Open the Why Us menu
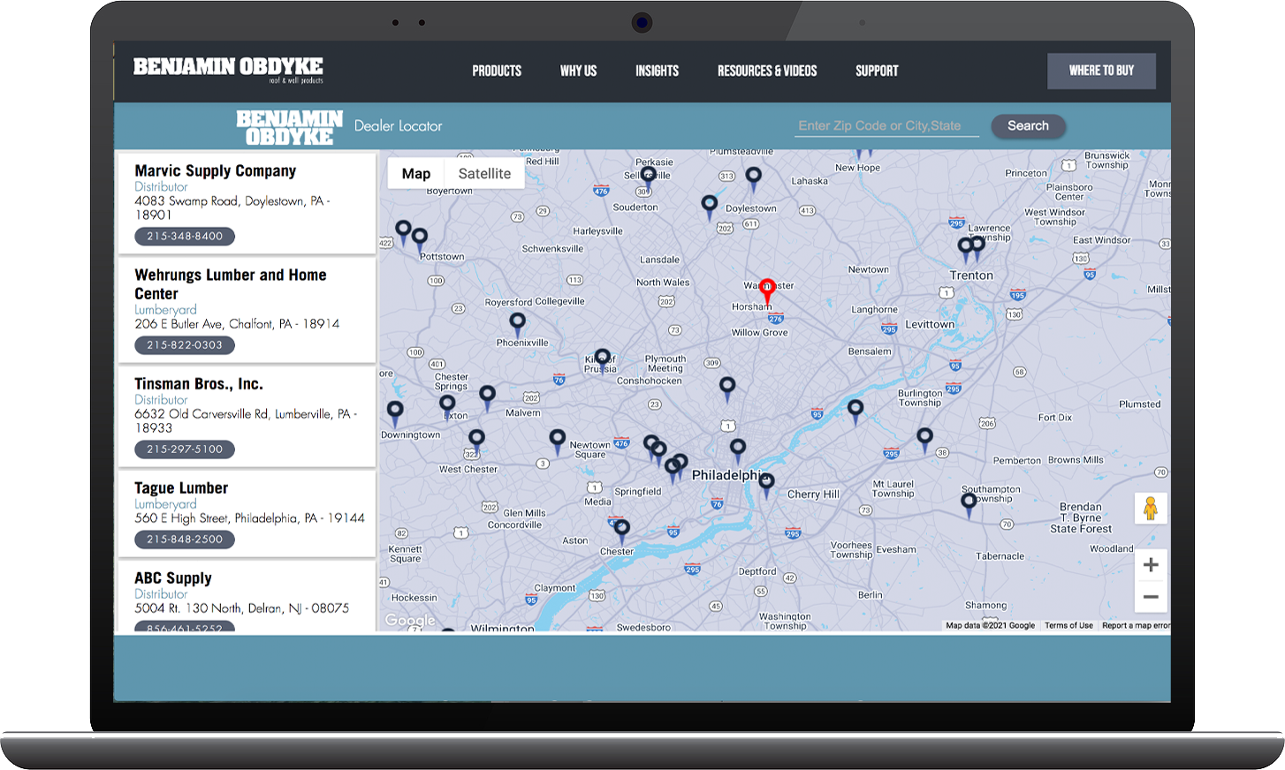The width and height of the screenshot is (1285, 770). click(x=578, y=71)
